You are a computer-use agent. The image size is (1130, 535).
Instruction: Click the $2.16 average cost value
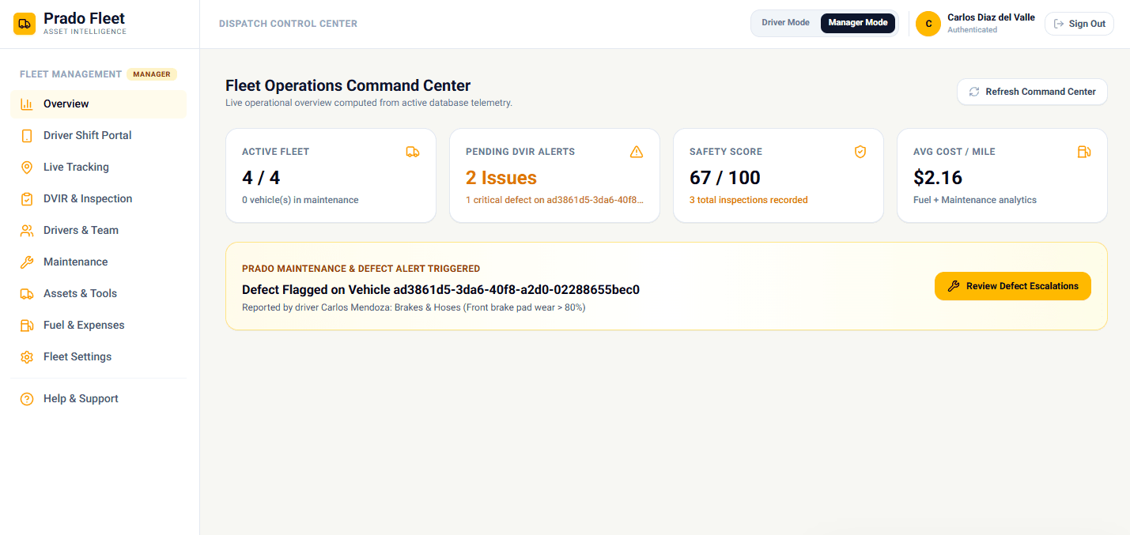[x=938, y=178]
